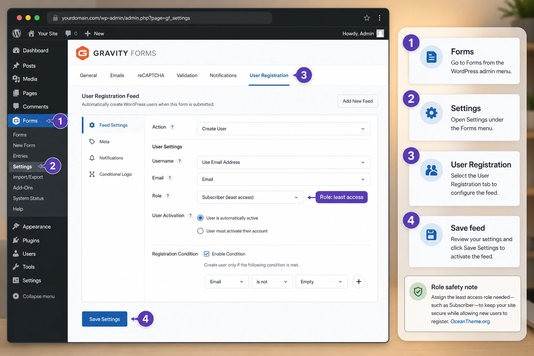Open the condition value Empty dropdown
Screen dimensions: 534x356
(322, 282)
